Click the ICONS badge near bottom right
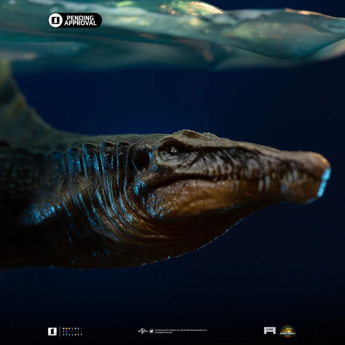 click(269, 330)
